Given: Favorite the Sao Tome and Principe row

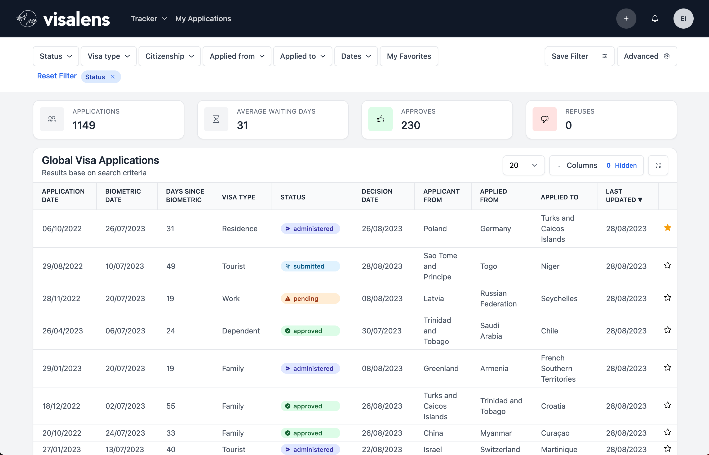Looking at the screenshot, I should 667,265.
